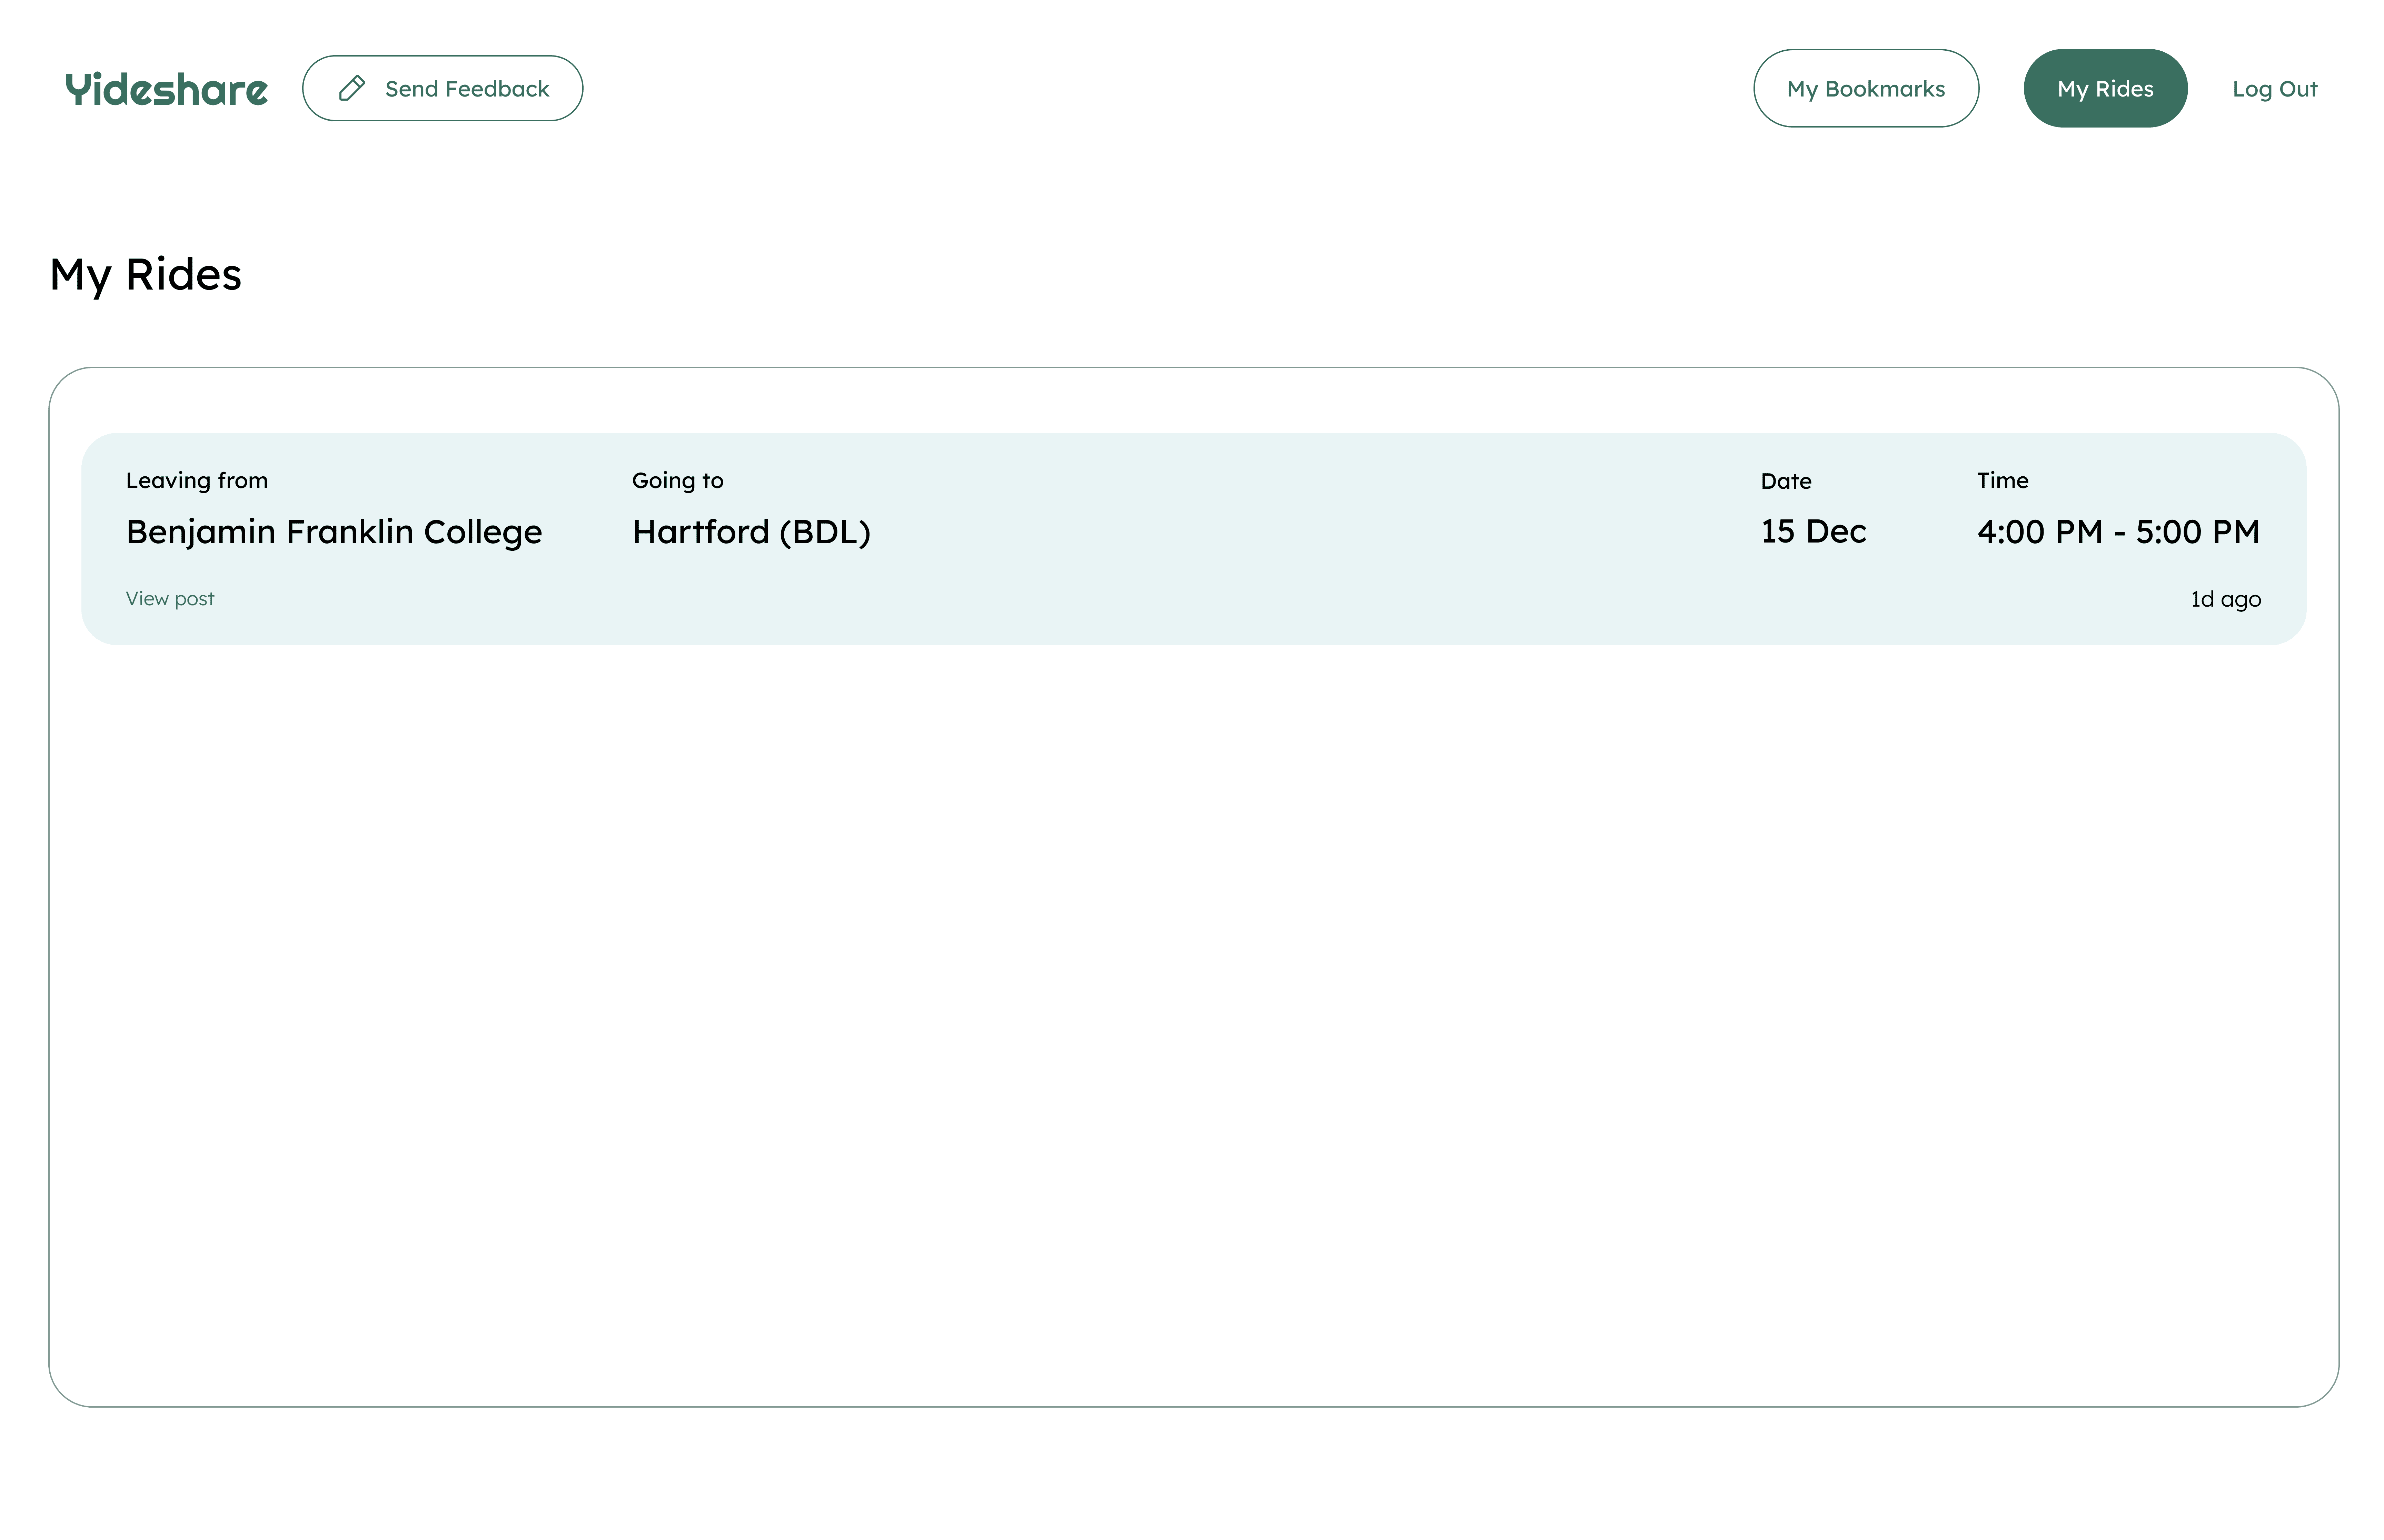Viewport: 2384px width, 1540px height.
Task: Click the 4:00 PM - 5:00 PM time
Action: click(2117, 531)
